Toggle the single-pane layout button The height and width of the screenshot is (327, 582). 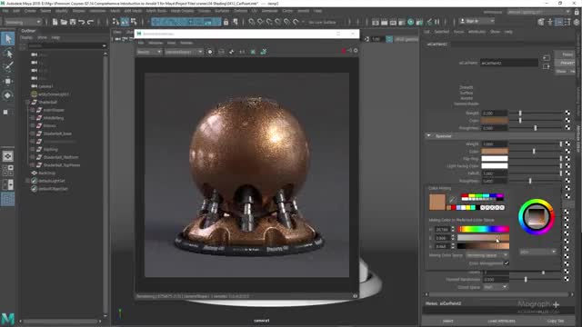coord(8,156)
